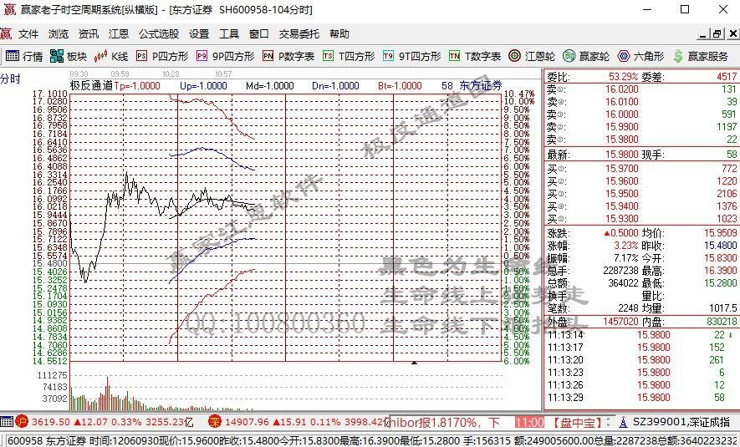Click the 委比 53.29% value
The width and height of the screenshot is (740, 447).
[624, 76]
